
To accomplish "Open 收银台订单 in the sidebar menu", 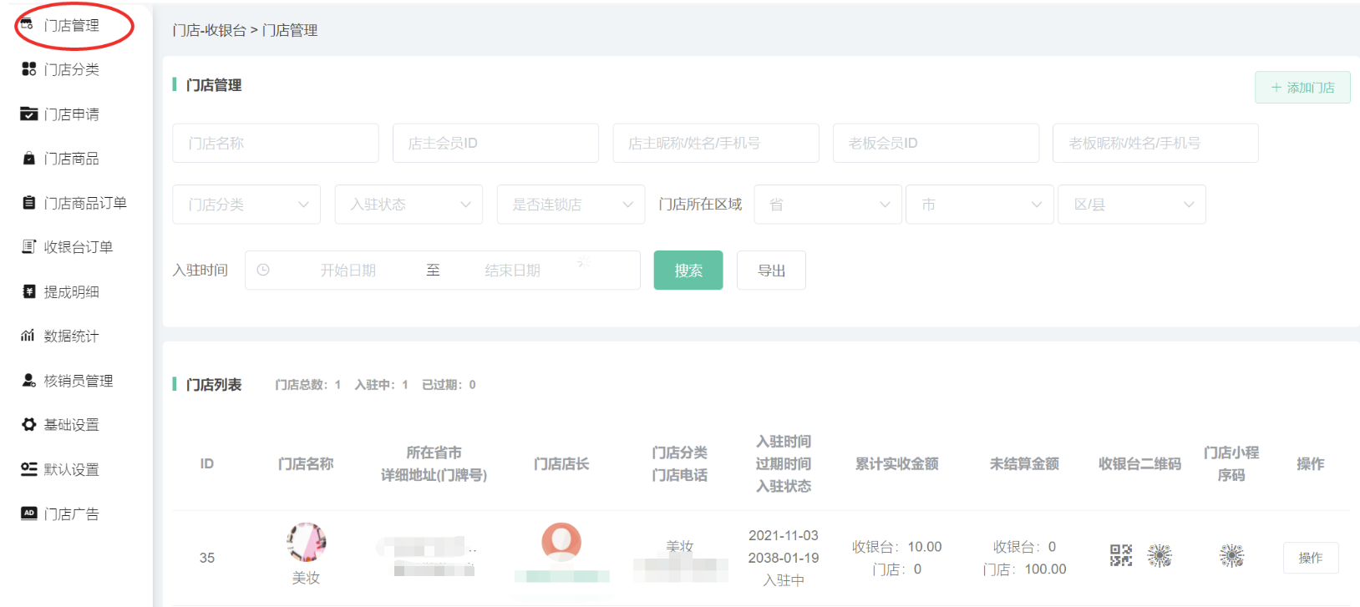I will pos(78,247).
